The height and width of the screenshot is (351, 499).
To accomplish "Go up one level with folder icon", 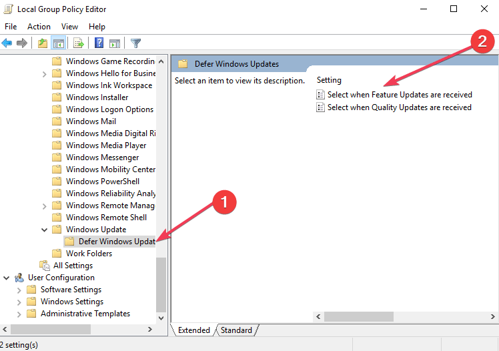I will (43, 43).
